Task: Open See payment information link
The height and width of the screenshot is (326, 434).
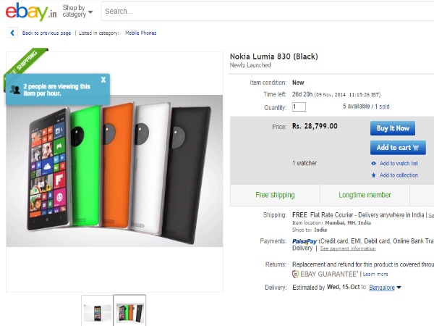Action: click(347, 248)
